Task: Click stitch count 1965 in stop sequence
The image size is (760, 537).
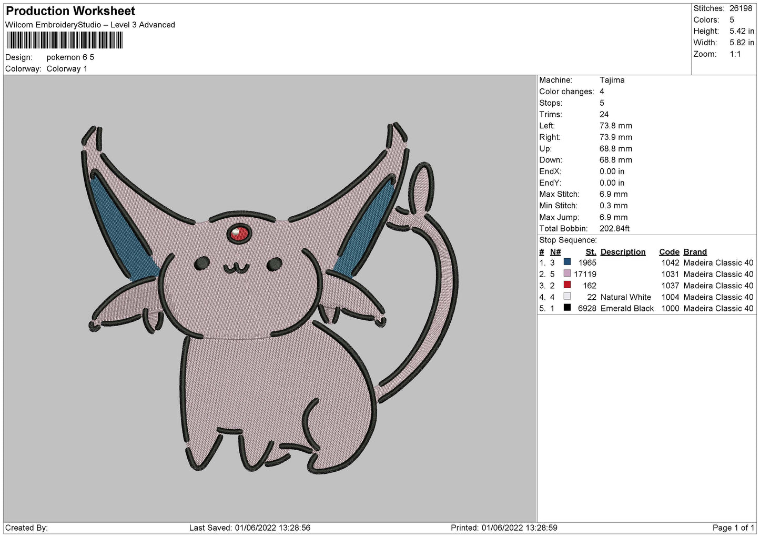Action: click(587, 262)
